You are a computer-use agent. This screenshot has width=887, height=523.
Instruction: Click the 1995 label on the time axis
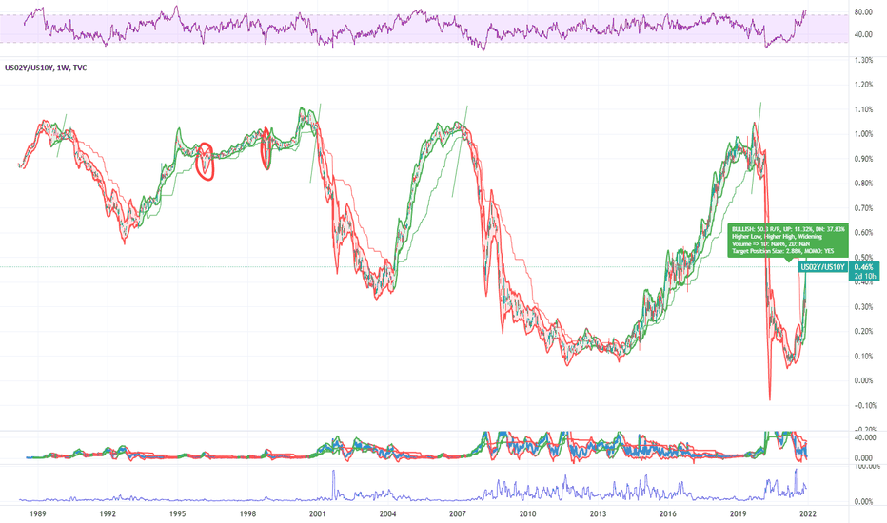178,513
